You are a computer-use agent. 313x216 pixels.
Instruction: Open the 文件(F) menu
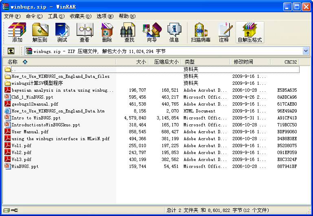pos(12,16)
